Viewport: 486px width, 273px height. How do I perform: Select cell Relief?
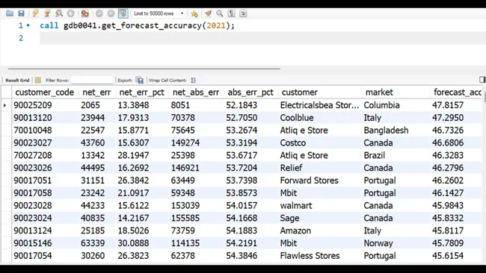point(291,168)
